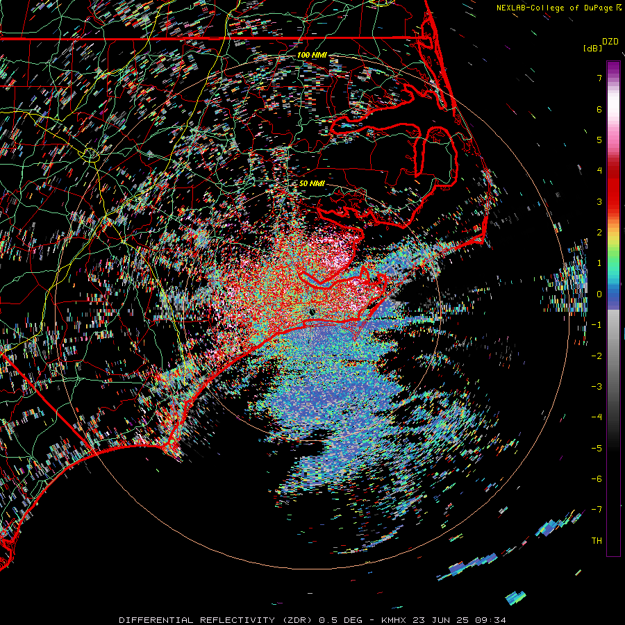The width and height of the screenshot is (625, 625).
Task: Click the 3 value on color scale
Action: click(599, 201)
